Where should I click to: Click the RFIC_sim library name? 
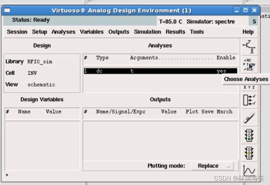pos(40,62)
